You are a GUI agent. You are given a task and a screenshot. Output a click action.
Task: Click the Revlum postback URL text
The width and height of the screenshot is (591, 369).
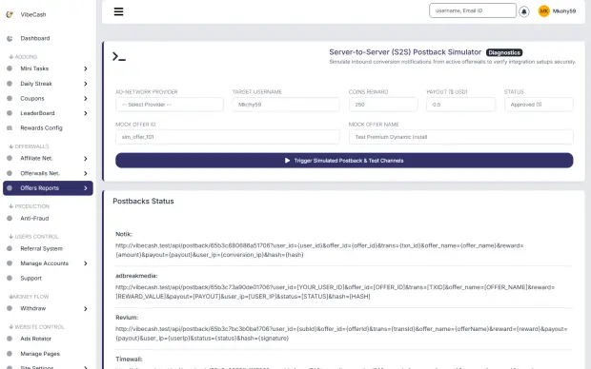tap(341, 334)
